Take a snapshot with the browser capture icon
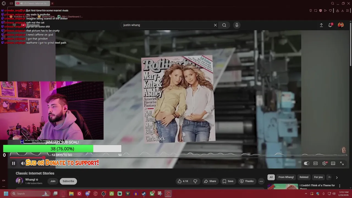Image resolution: width=352 pixels, height=198 pixels. (x=315, y=11)
